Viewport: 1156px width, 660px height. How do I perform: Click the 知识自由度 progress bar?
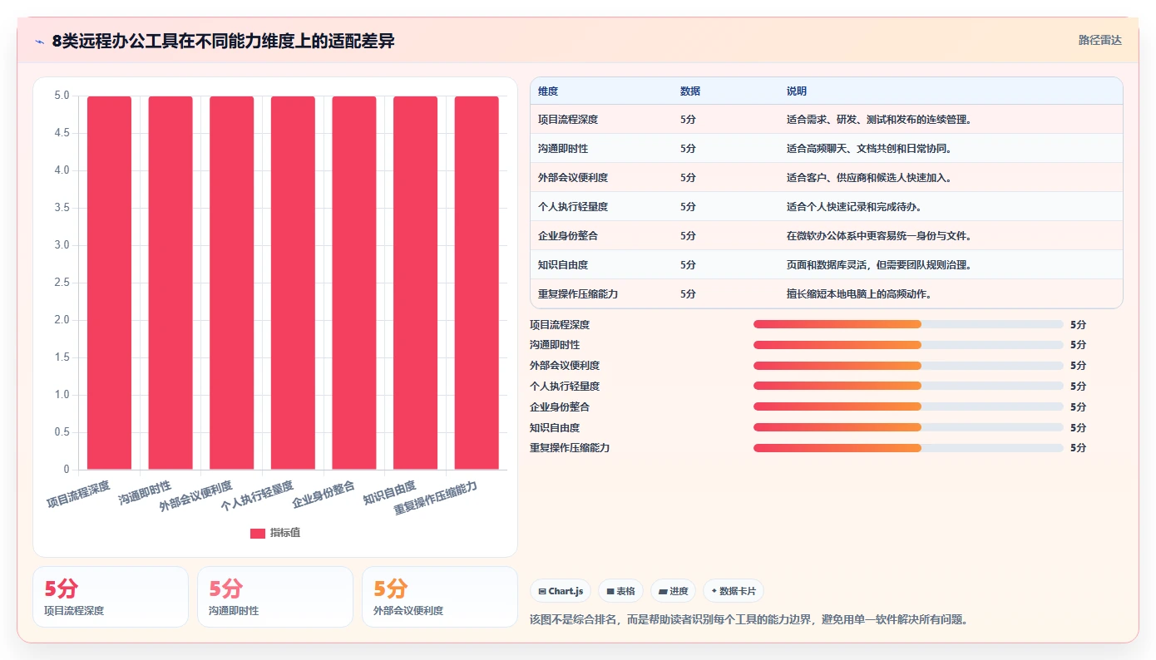[908, 427]
